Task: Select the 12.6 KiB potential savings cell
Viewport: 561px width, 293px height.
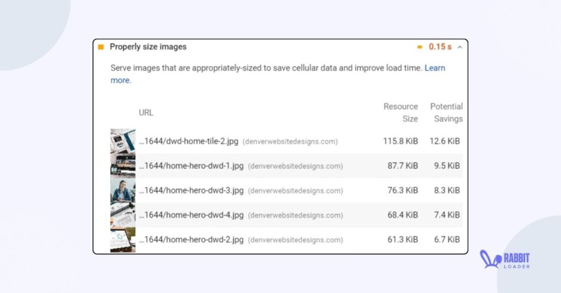Action: coord(445,141)
